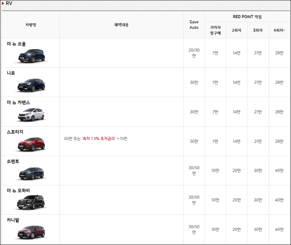Screen dimensions: 291x245
Task: Click the 쏘렌토 car image
Action: pyautogui.click(x=32, y=173)
